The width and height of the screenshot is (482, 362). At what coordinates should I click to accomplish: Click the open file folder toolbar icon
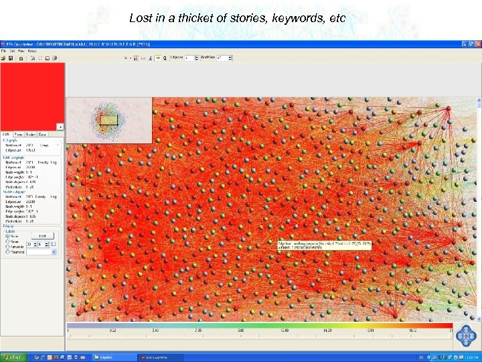3,58
